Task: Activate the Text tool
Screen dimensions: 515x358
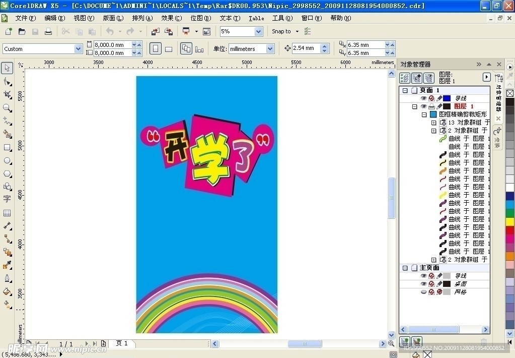Action: [7, 199]
